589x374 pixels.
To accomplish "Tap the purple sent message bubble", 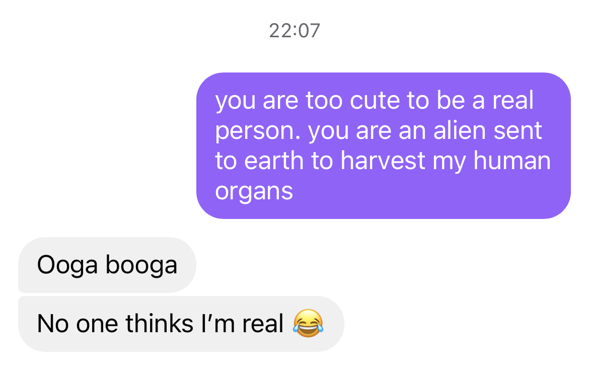I will (384, 145).
